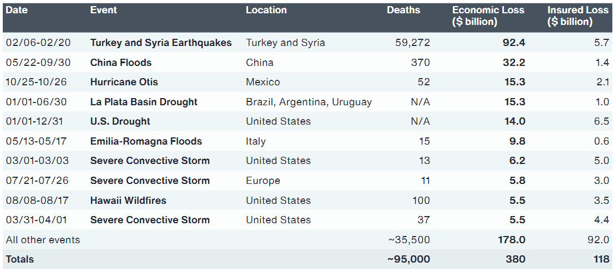Select Turkey and Syria Earthquakes event
Image resolution: width=615 pixels, height=272 pixels.
point(161,43)
